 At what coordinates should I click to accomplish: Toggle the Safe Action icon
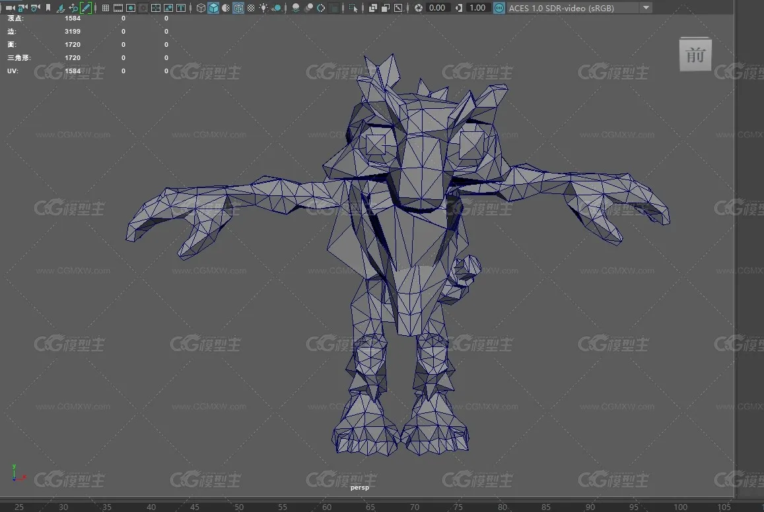pos(168,8)
